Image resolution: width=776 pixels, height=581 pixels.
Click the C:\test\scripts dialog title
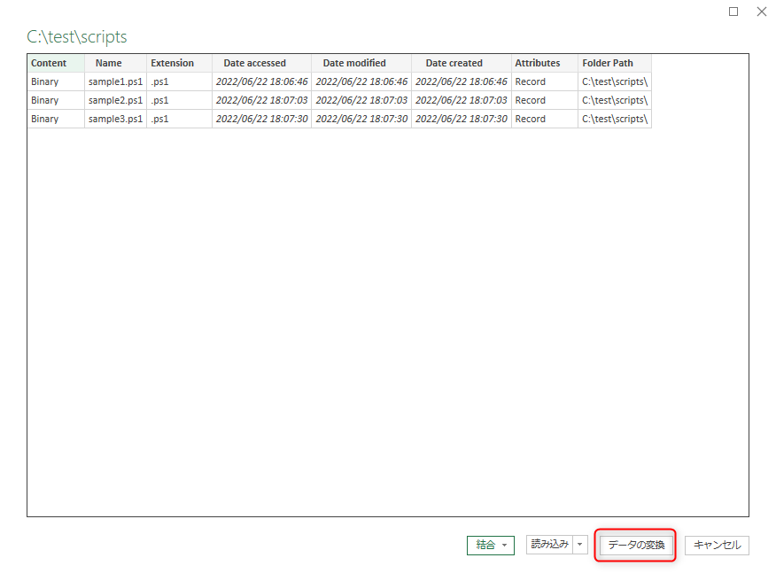77,37
